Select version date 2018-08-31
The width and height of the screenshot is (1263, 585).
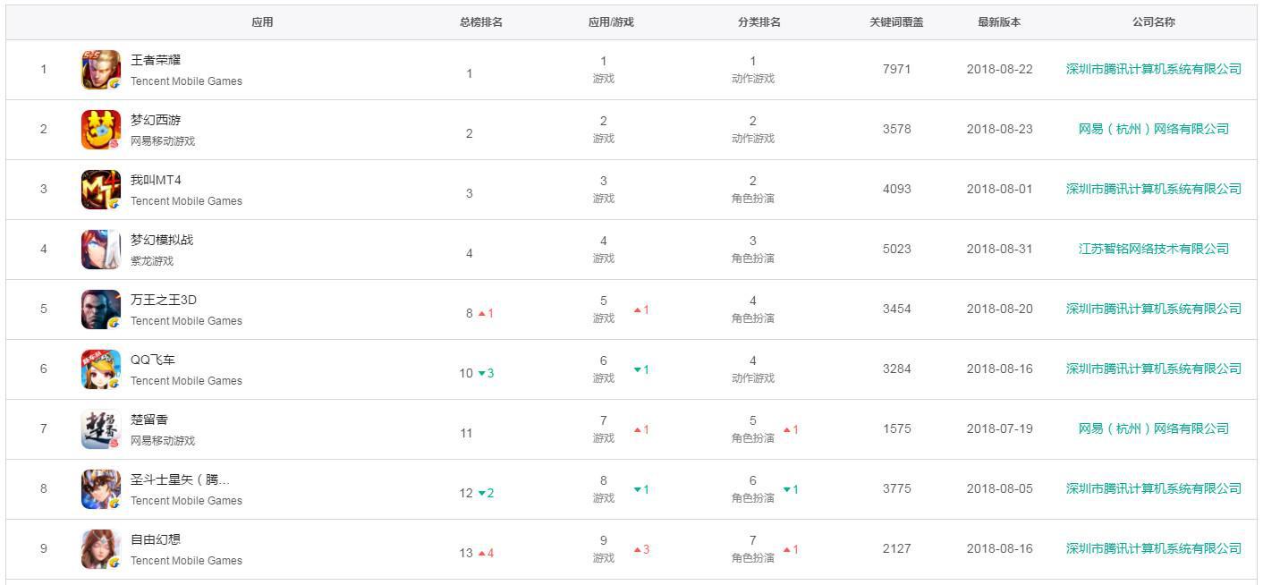(x=999, y=249)
